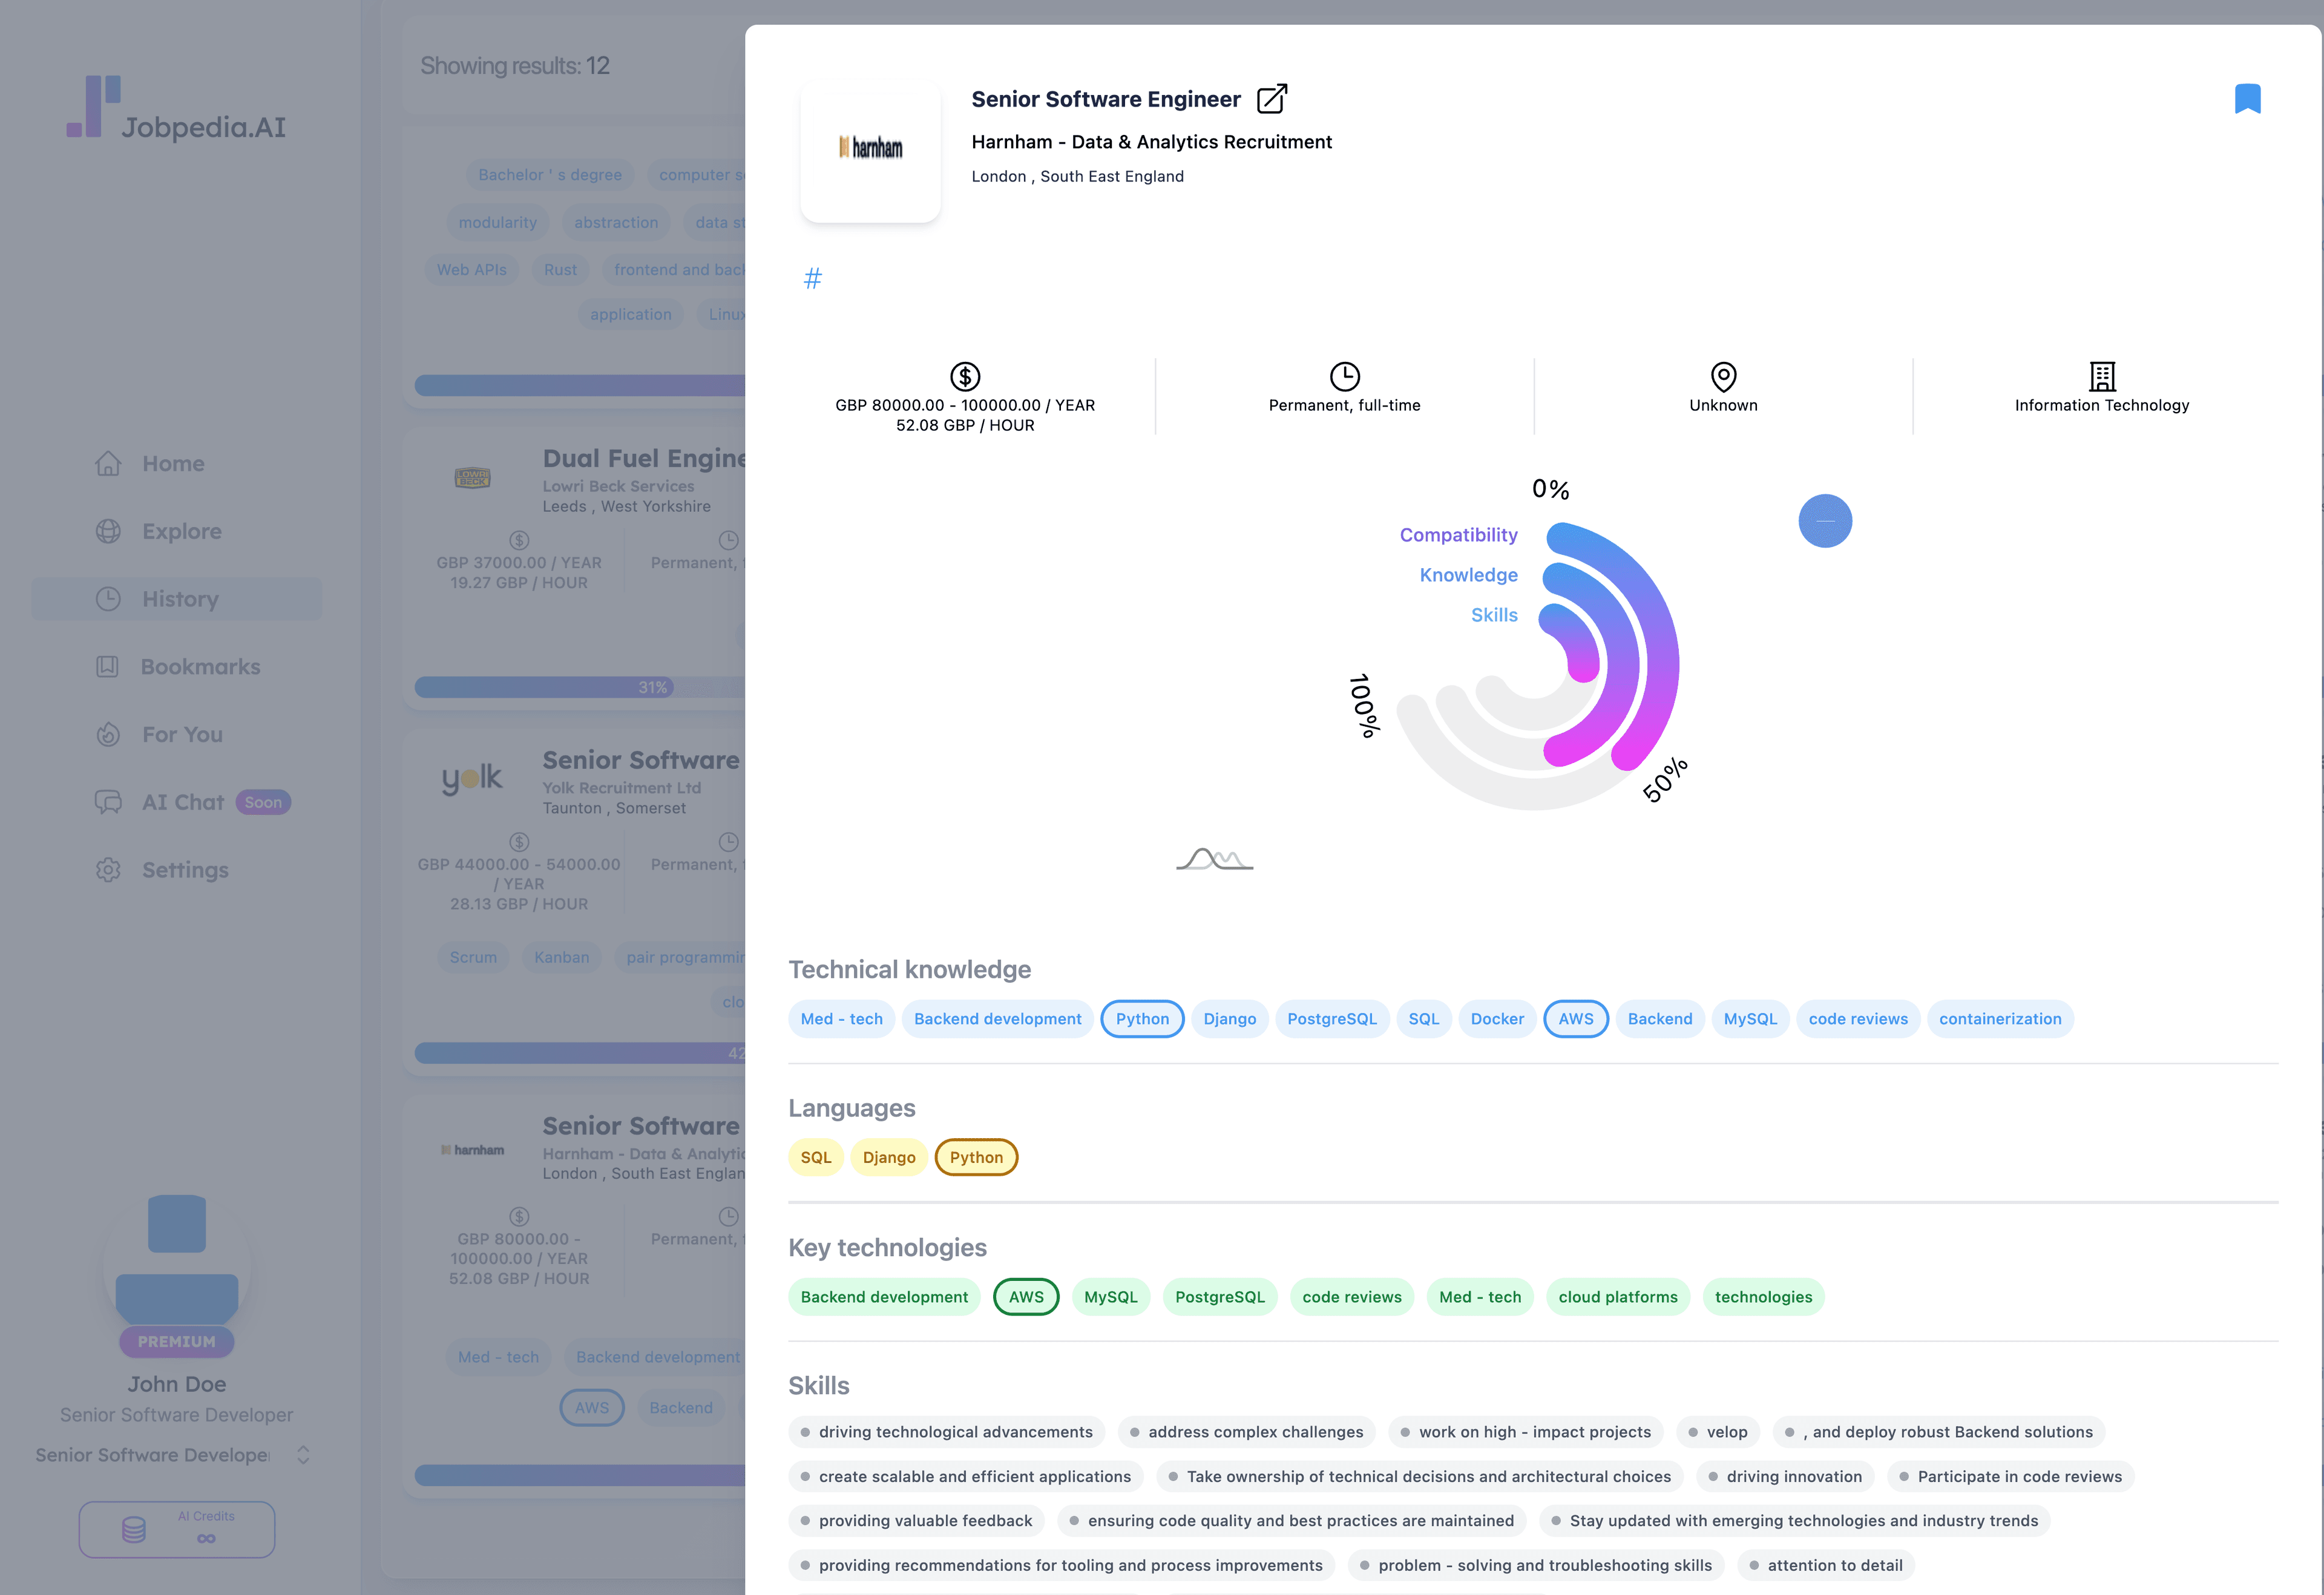Click the 31% match progress bar
The width and height of the screenshot is (2324, 1595).
pos(580,687)
